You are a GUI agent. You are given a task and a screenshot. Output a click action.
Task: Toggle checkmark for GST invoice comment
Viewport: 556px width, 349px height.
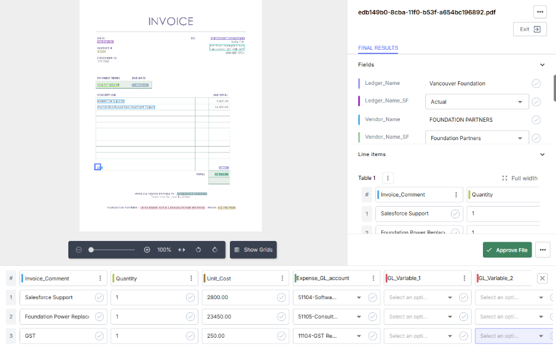[99, 336]
